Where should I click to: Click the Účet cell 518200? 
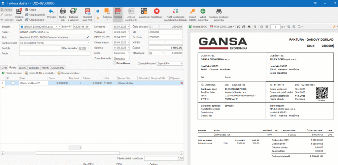110,83
